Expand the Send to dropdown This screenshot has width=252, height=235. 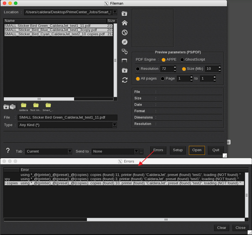[136, 151]
